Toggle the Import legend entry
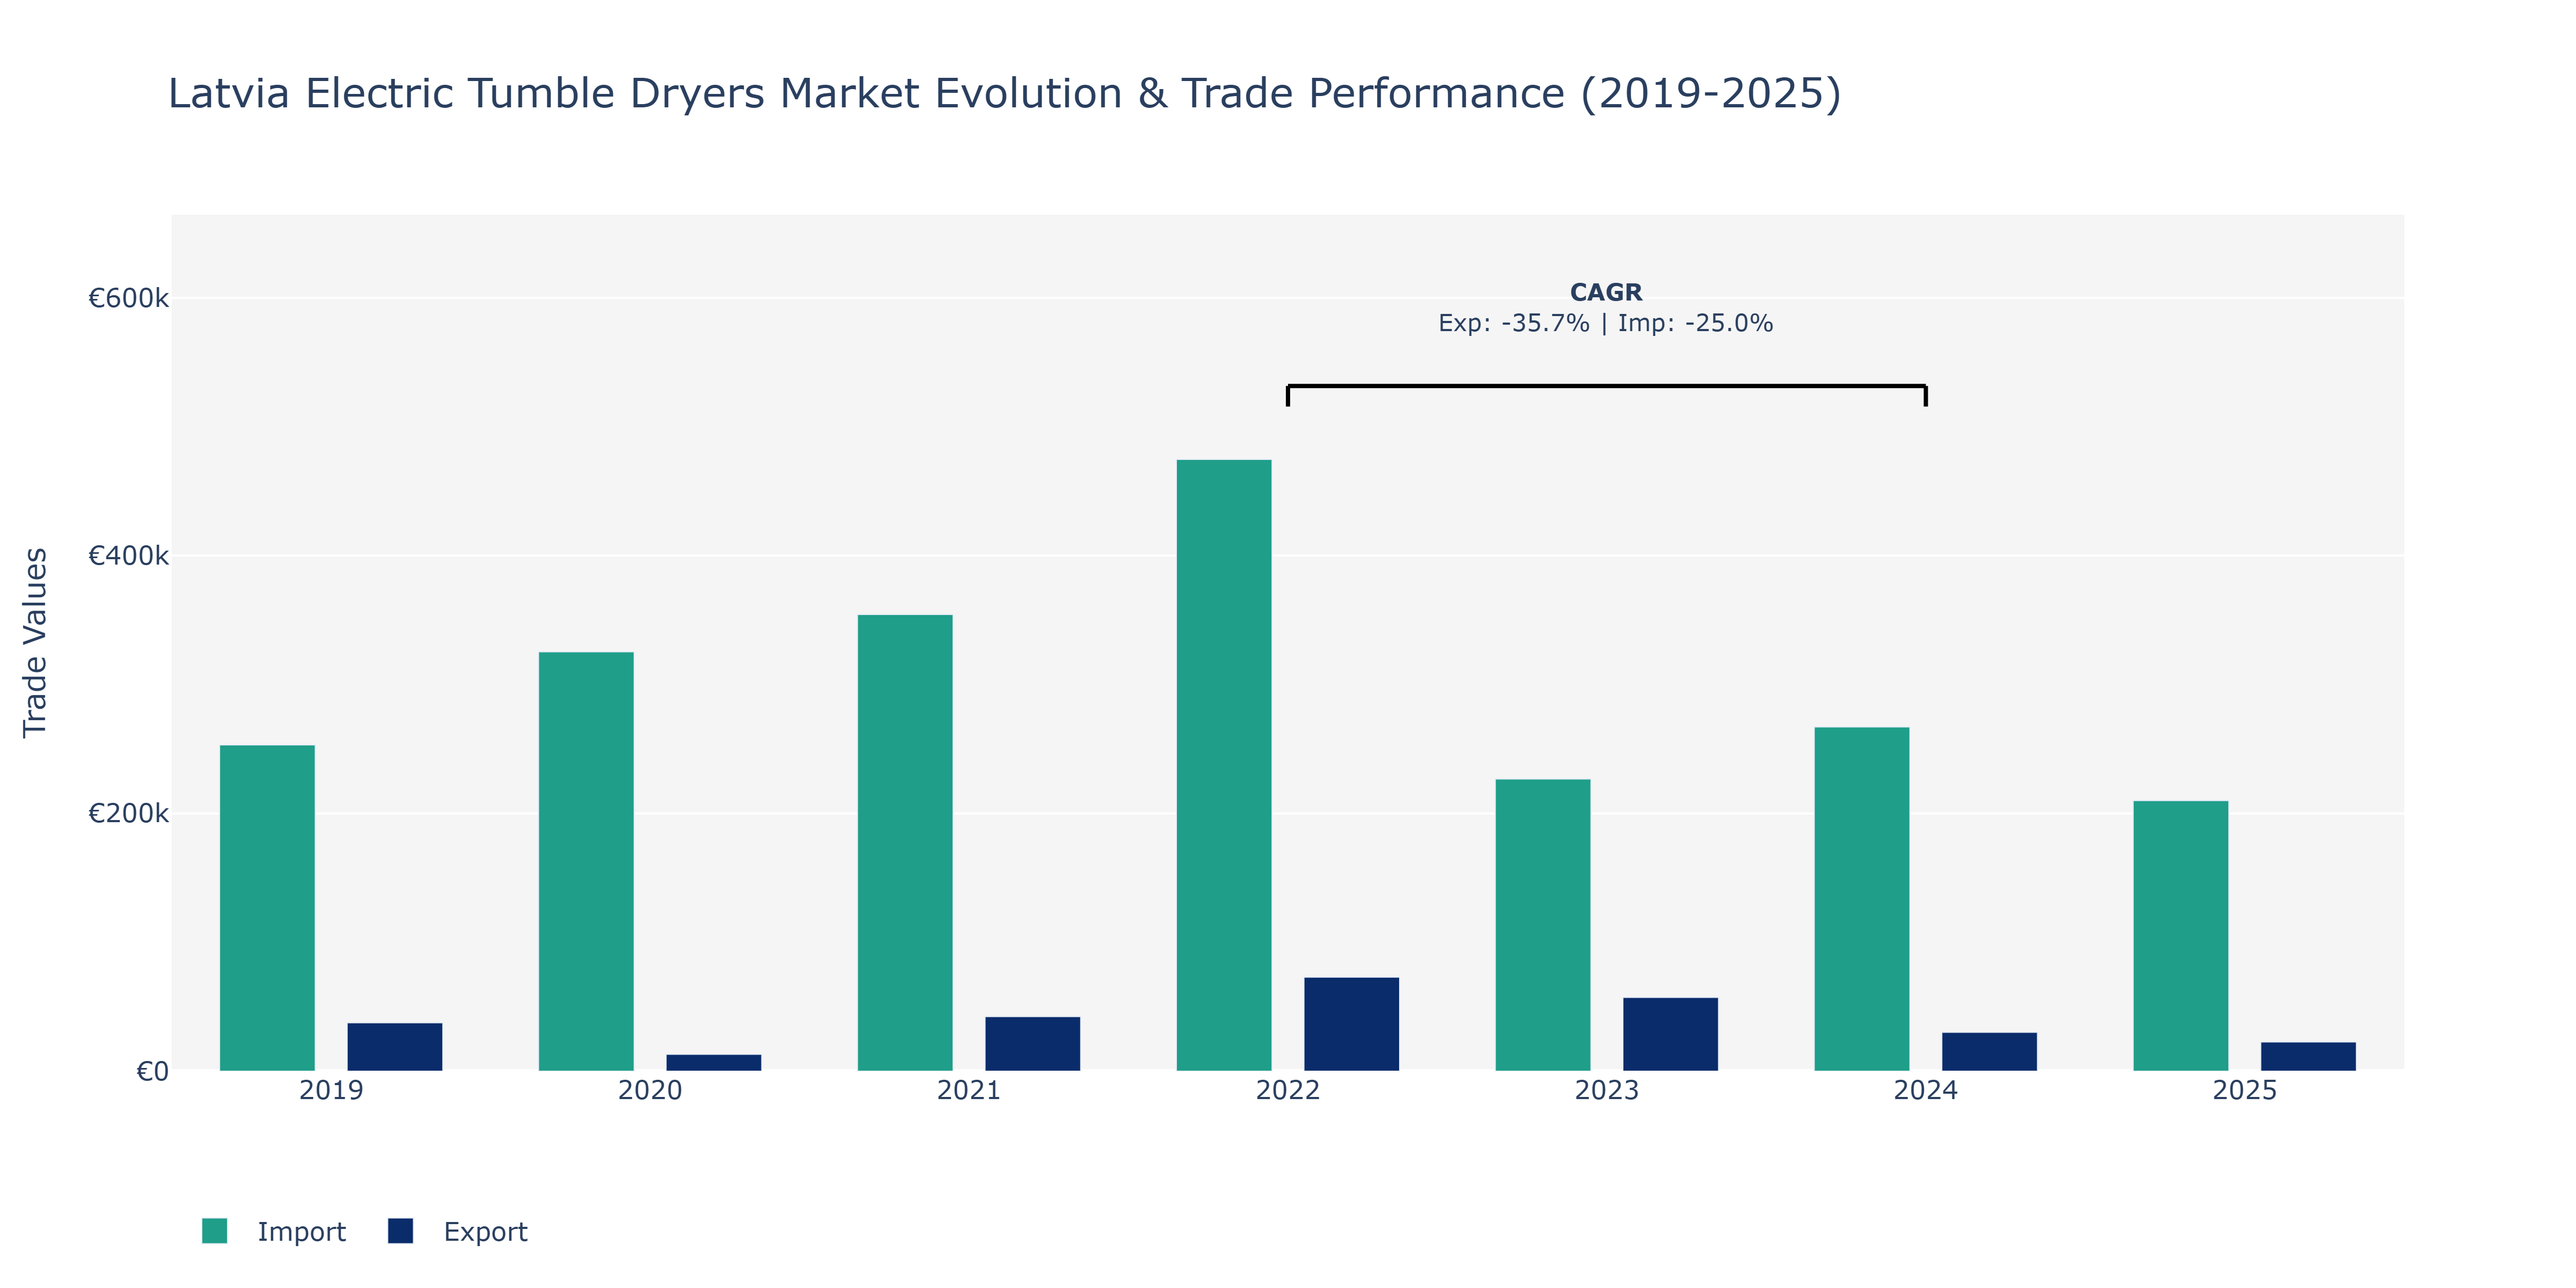Screen dimensions: 2576x1288 coord(273,1231)
